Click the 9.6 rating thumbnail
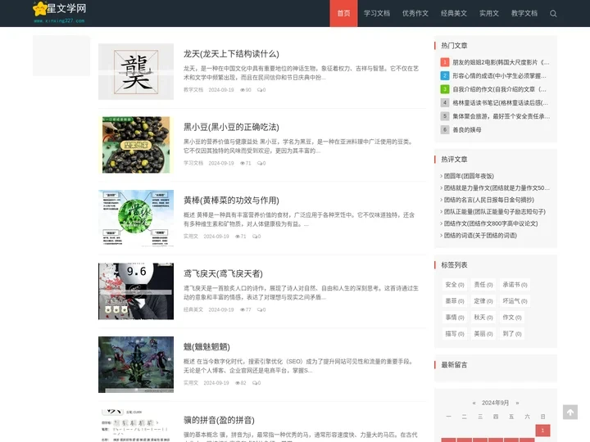Image resolution: width=590 pixels, height=442 pixels. tap(136, 291)
